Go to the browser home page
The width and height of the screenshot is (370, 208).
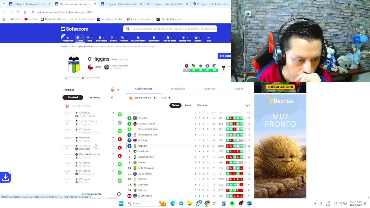[x=25, y=12]
